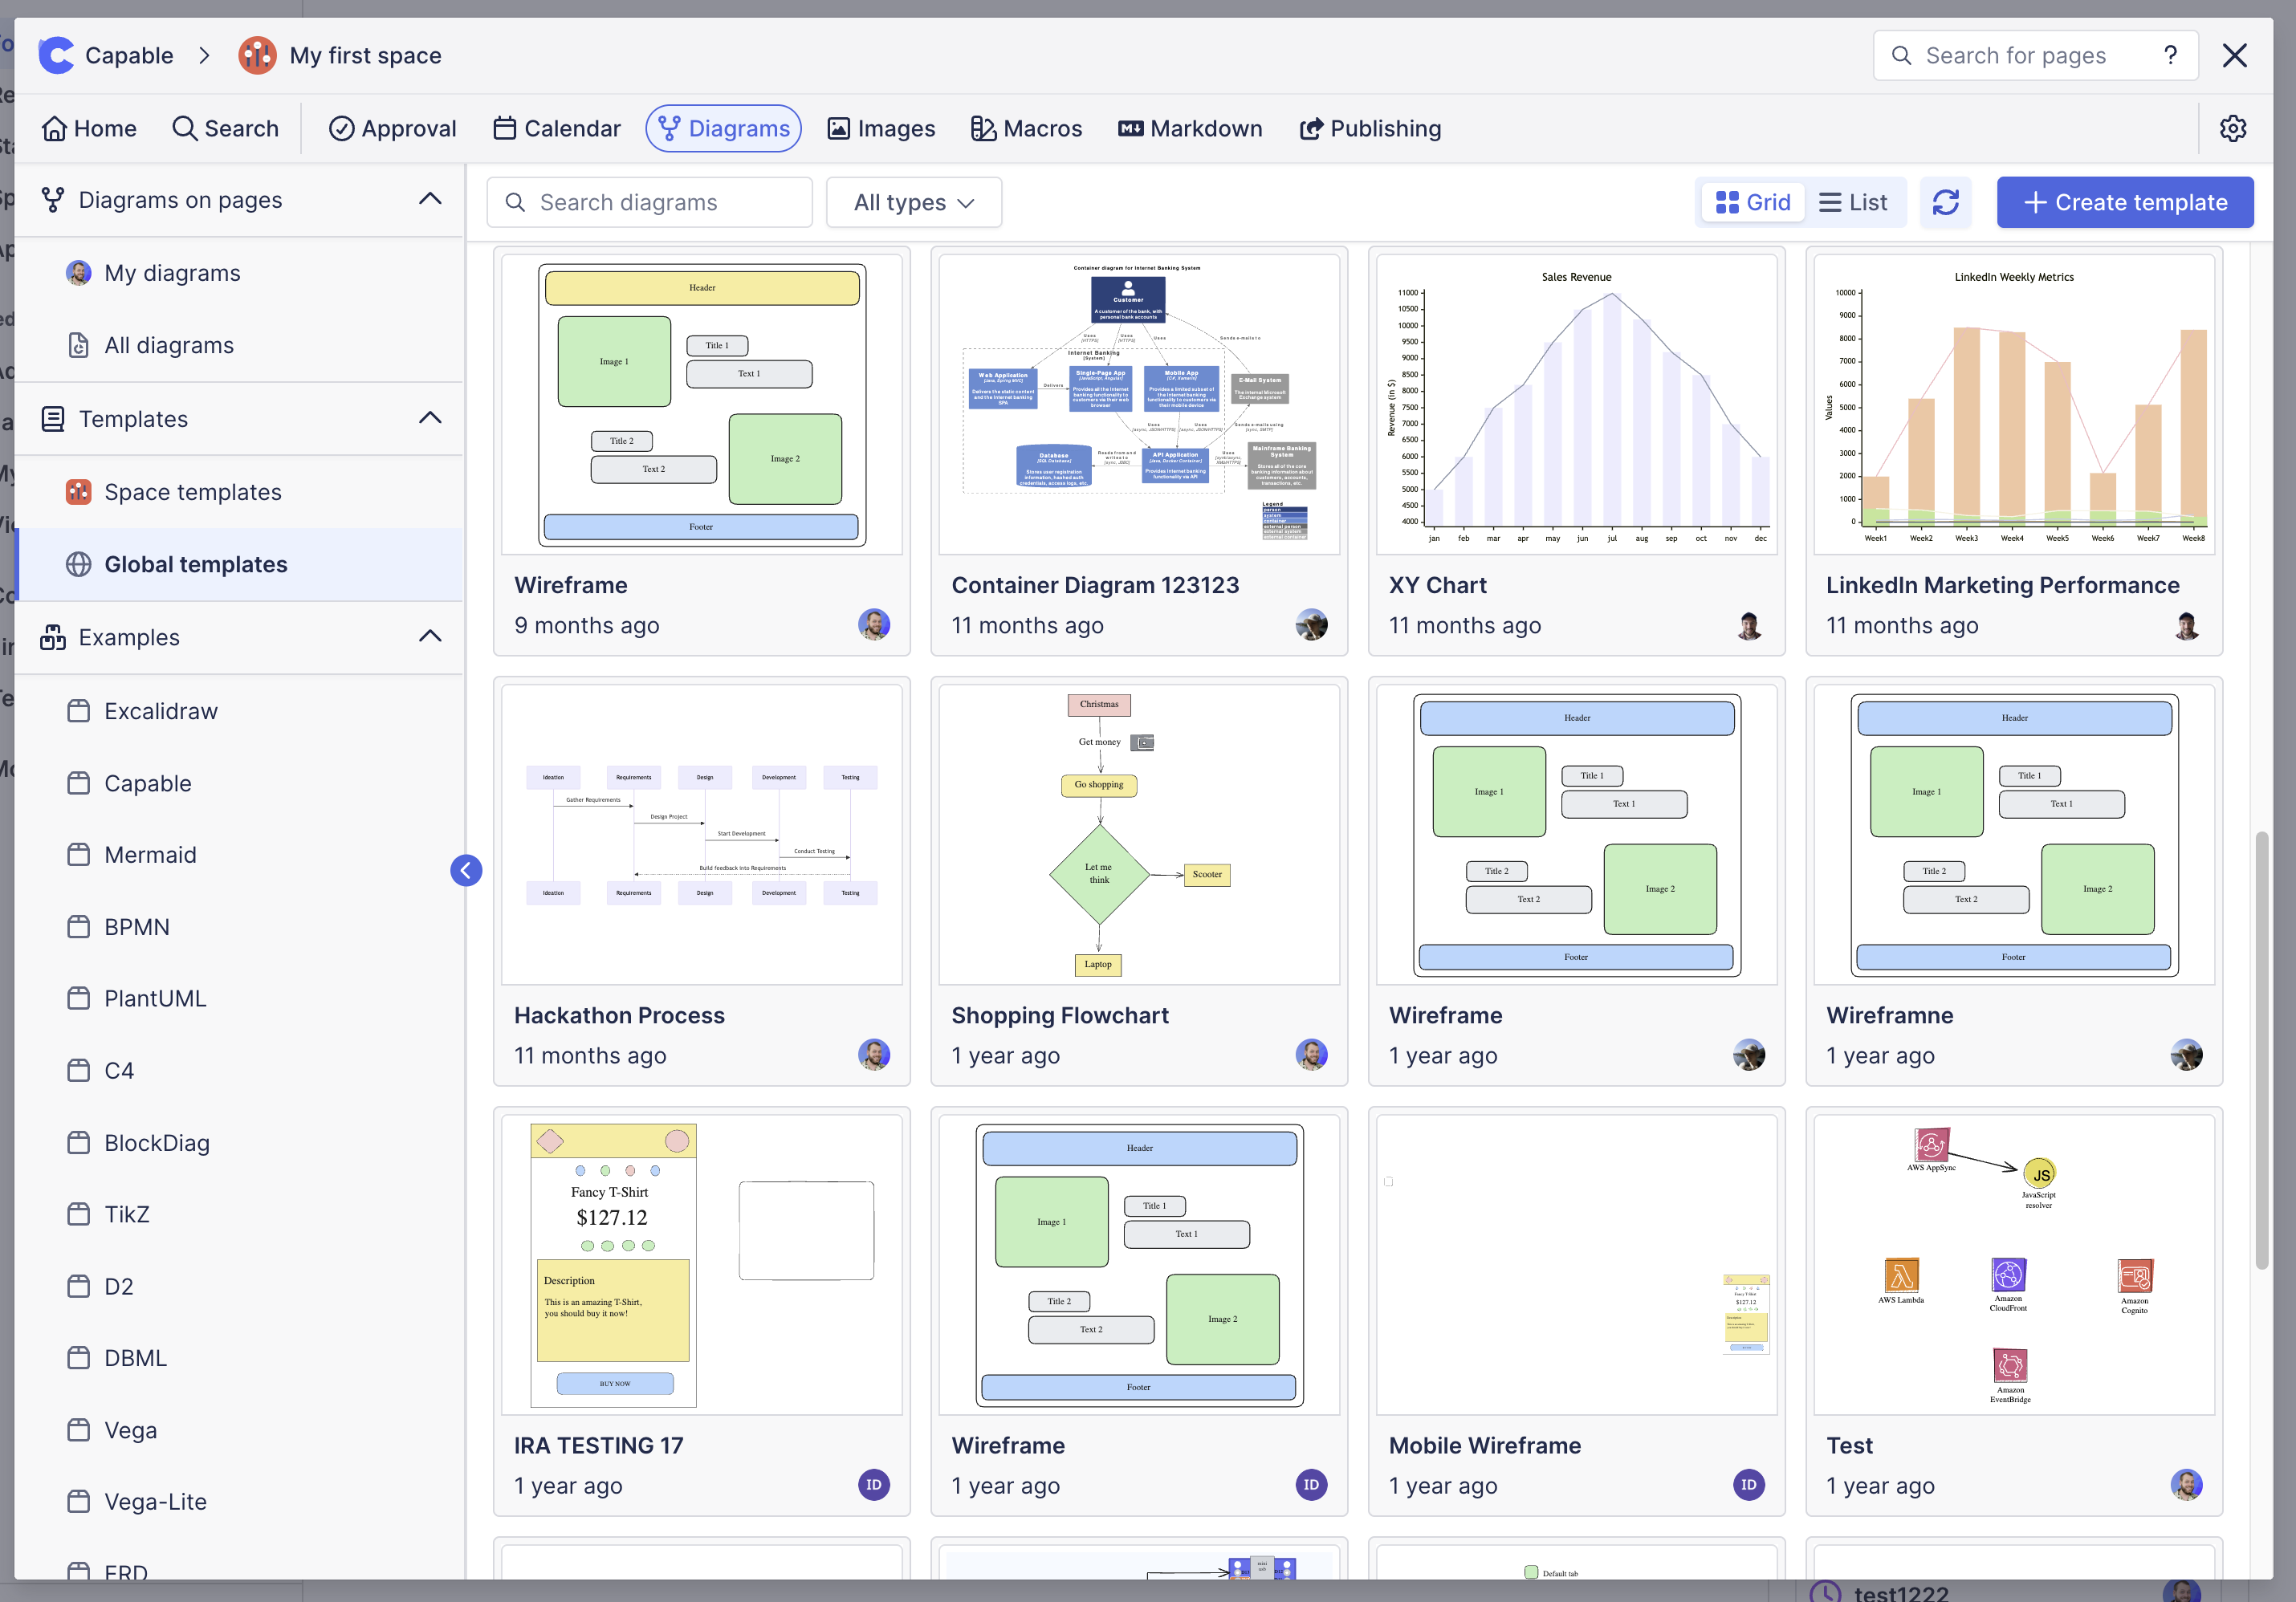
Task: Collapse the Diagrams on pages section
Action: (x=430, y=200)
